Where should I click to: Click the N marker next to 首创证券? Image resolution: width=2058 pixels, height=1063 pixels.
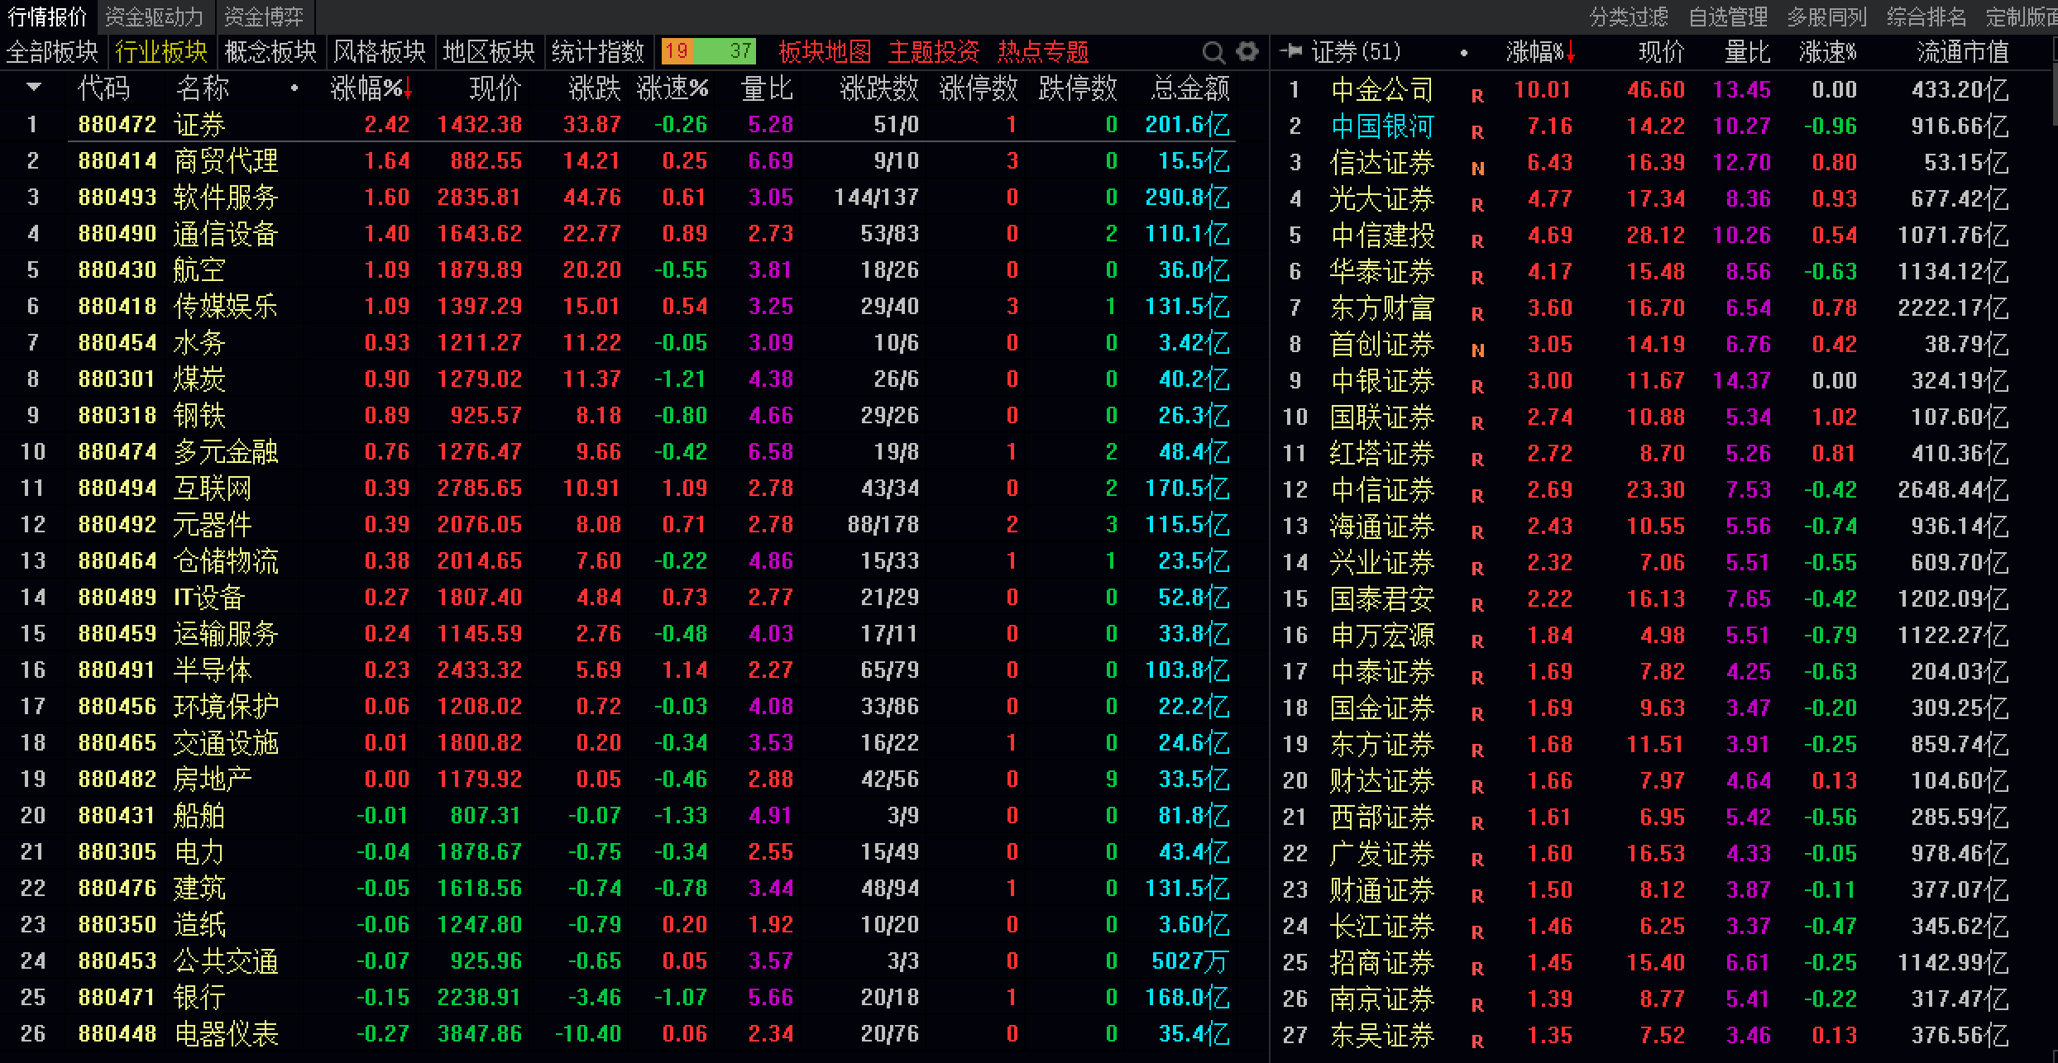coord(1477,351)
